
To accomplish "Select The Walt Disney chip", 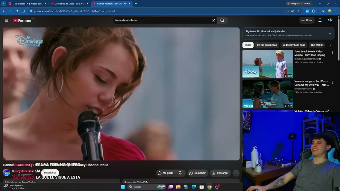I will [317, 45].
